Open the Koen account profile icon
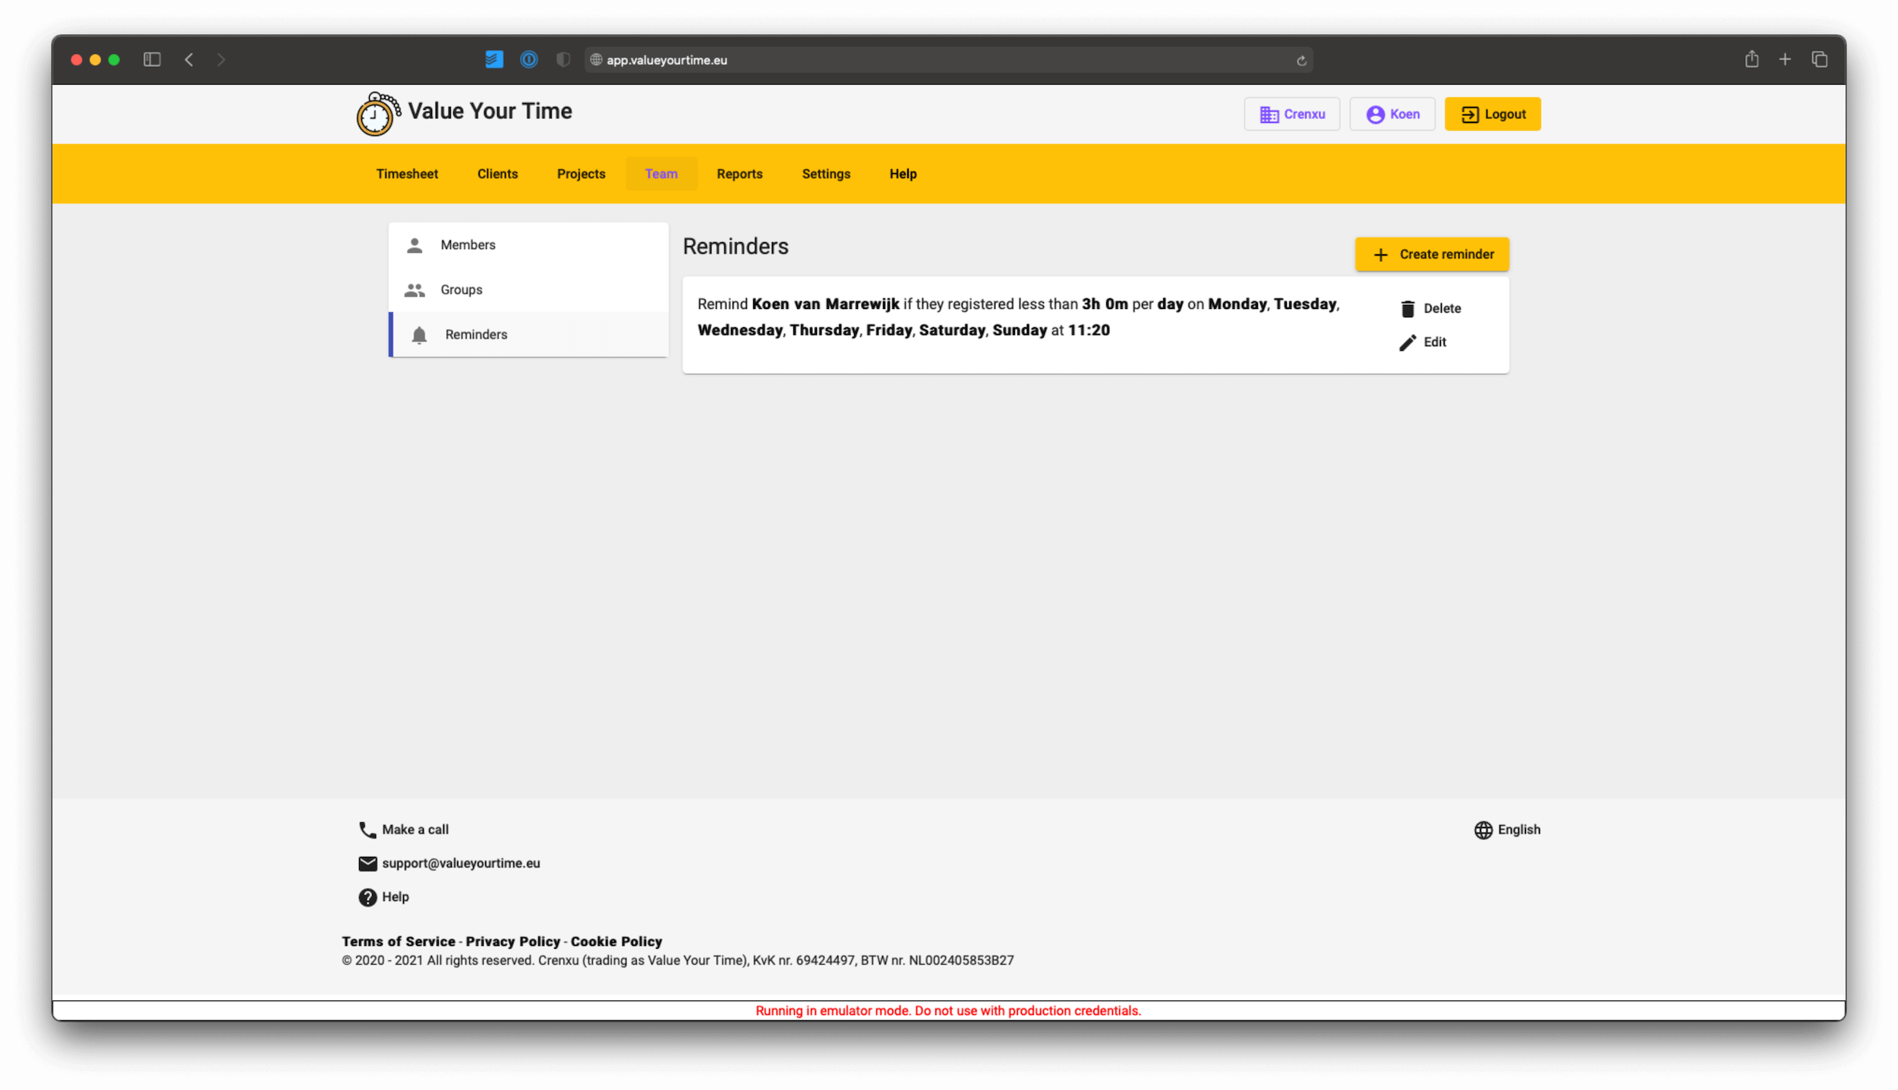 (x=1374, y=114)
